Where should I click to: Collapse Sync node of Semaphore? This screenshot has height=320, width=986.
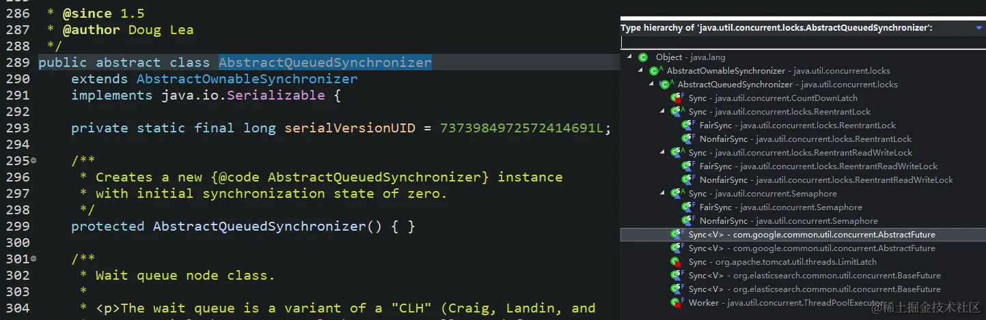663,194
